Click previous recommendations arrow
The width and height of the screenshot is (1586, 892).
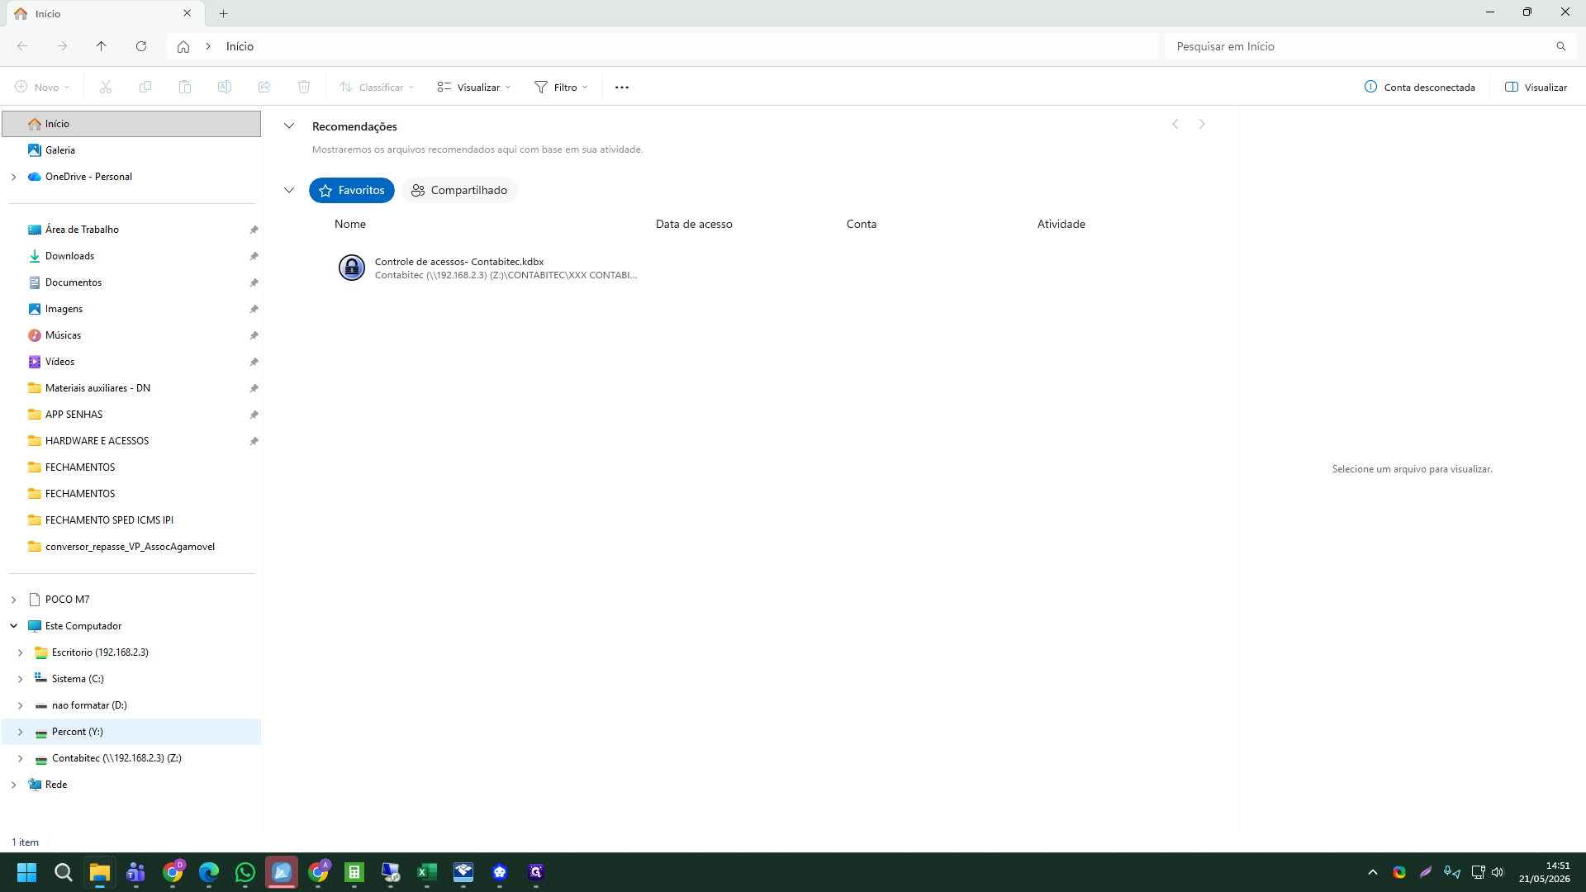pyautogui.click(x=1175, y=124)
